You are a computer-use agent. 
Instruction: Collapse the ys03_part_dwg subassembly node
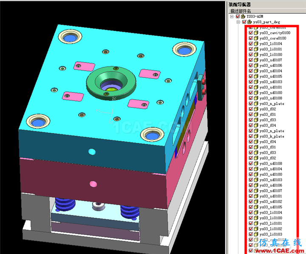[x=238, y=22]
